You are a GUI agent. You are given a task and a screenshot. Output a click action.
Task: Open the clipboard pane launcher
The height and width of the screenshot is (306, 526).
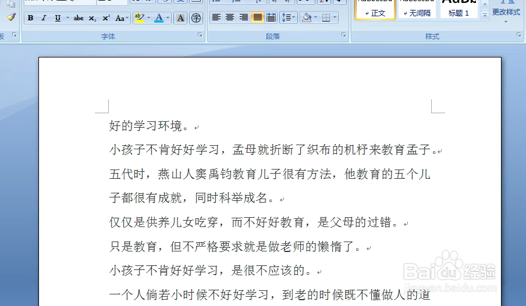pyautogui.click(x=15, y=35)
